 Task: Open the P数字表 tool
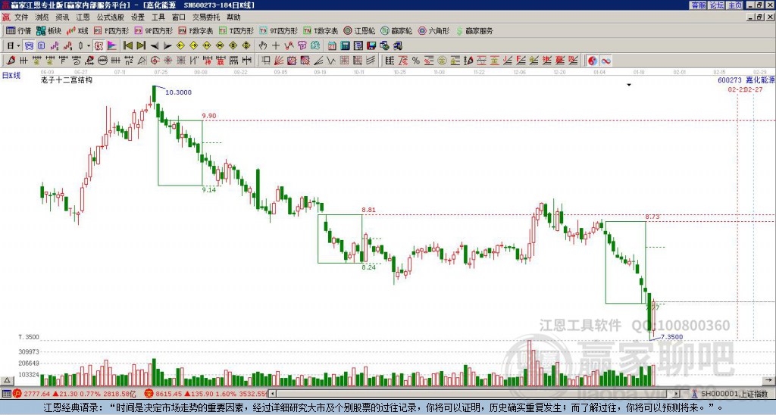(196, 30)
